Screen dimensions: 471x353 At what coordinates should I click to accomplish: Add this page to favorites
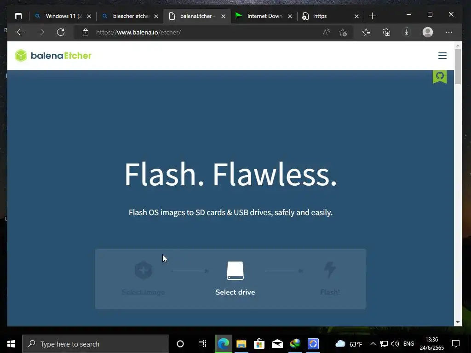(x=343, y=32)
